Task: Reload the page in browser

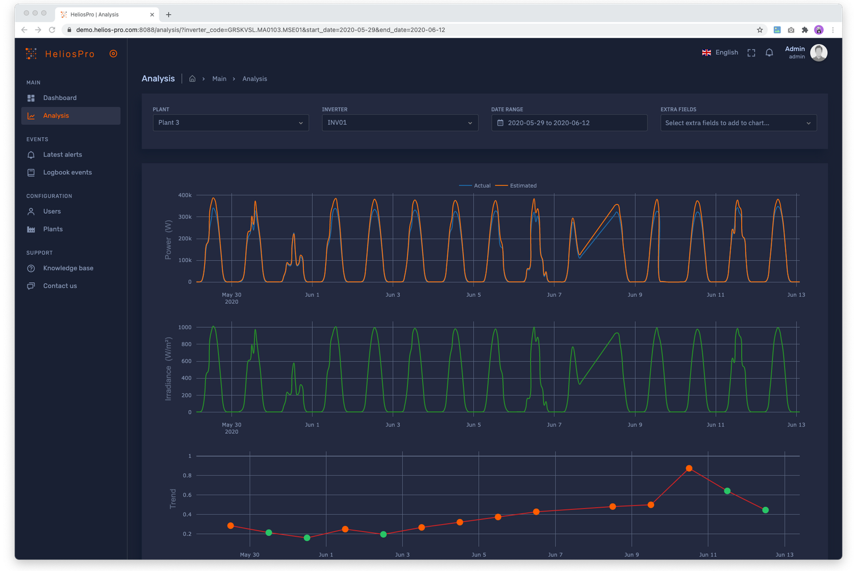Action: click(52, 30)
